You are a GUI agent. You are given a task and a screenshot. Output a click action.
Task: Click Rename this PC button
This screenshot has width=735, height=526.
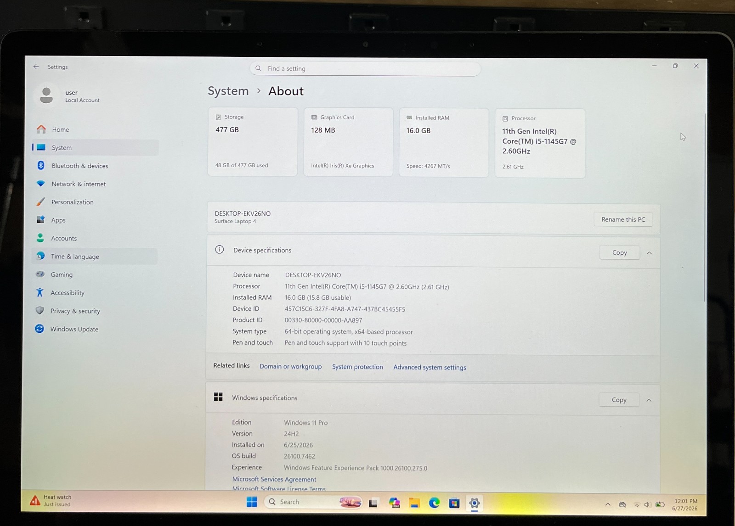click(x=623, y=219)
